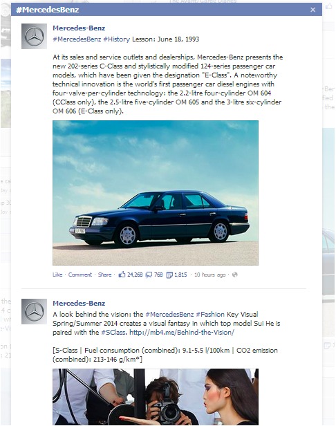Click the #History hashtag
The image size is (336, 426).
pyautogui.click(x=117, y=39)
